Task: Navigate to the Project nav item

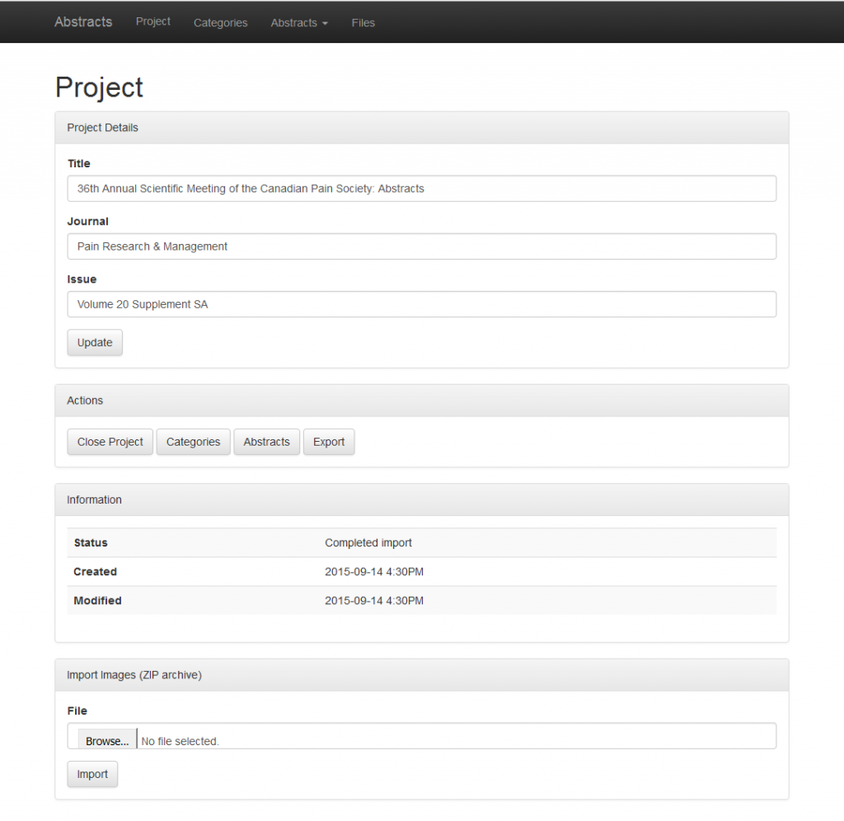Action: coord(152,22)
